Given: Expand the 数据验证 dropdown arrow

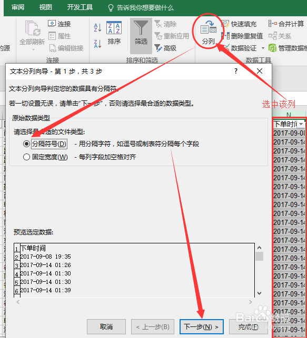Looking at the screenshot, I should (263, 48).
